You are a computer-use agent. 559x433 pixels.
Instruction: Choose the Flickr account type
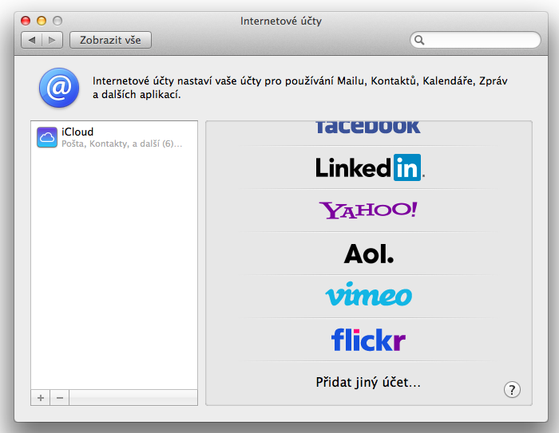(x=368, y=340)
